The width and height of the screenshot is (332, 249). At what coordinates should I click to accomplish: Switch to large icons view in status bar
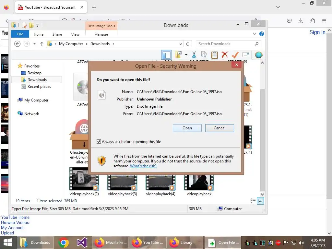(260, 201)
